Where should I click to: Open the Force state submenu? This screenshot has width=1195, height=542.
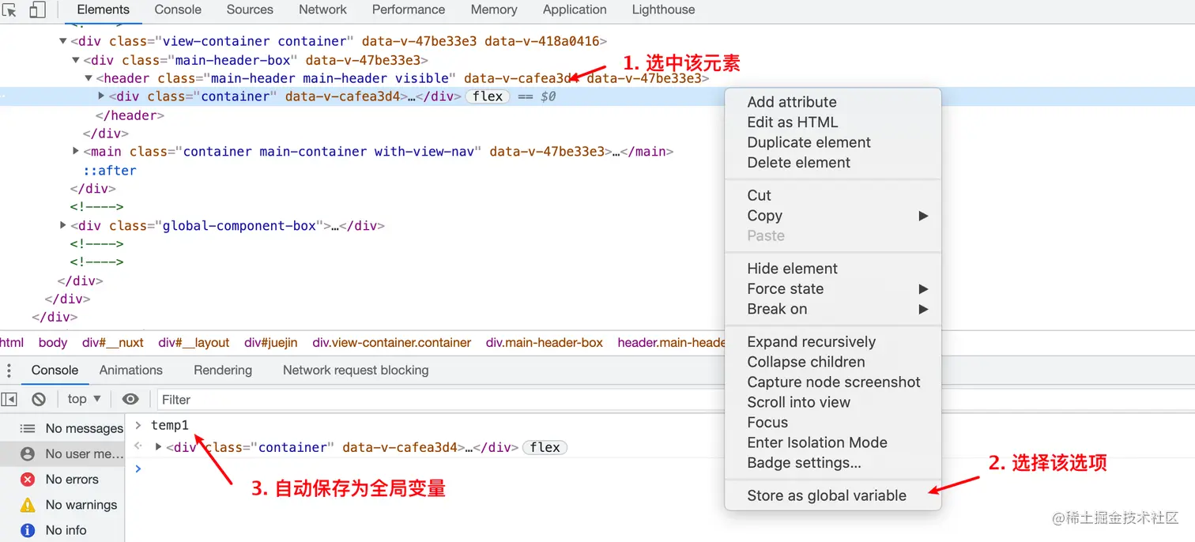(833, 289)
